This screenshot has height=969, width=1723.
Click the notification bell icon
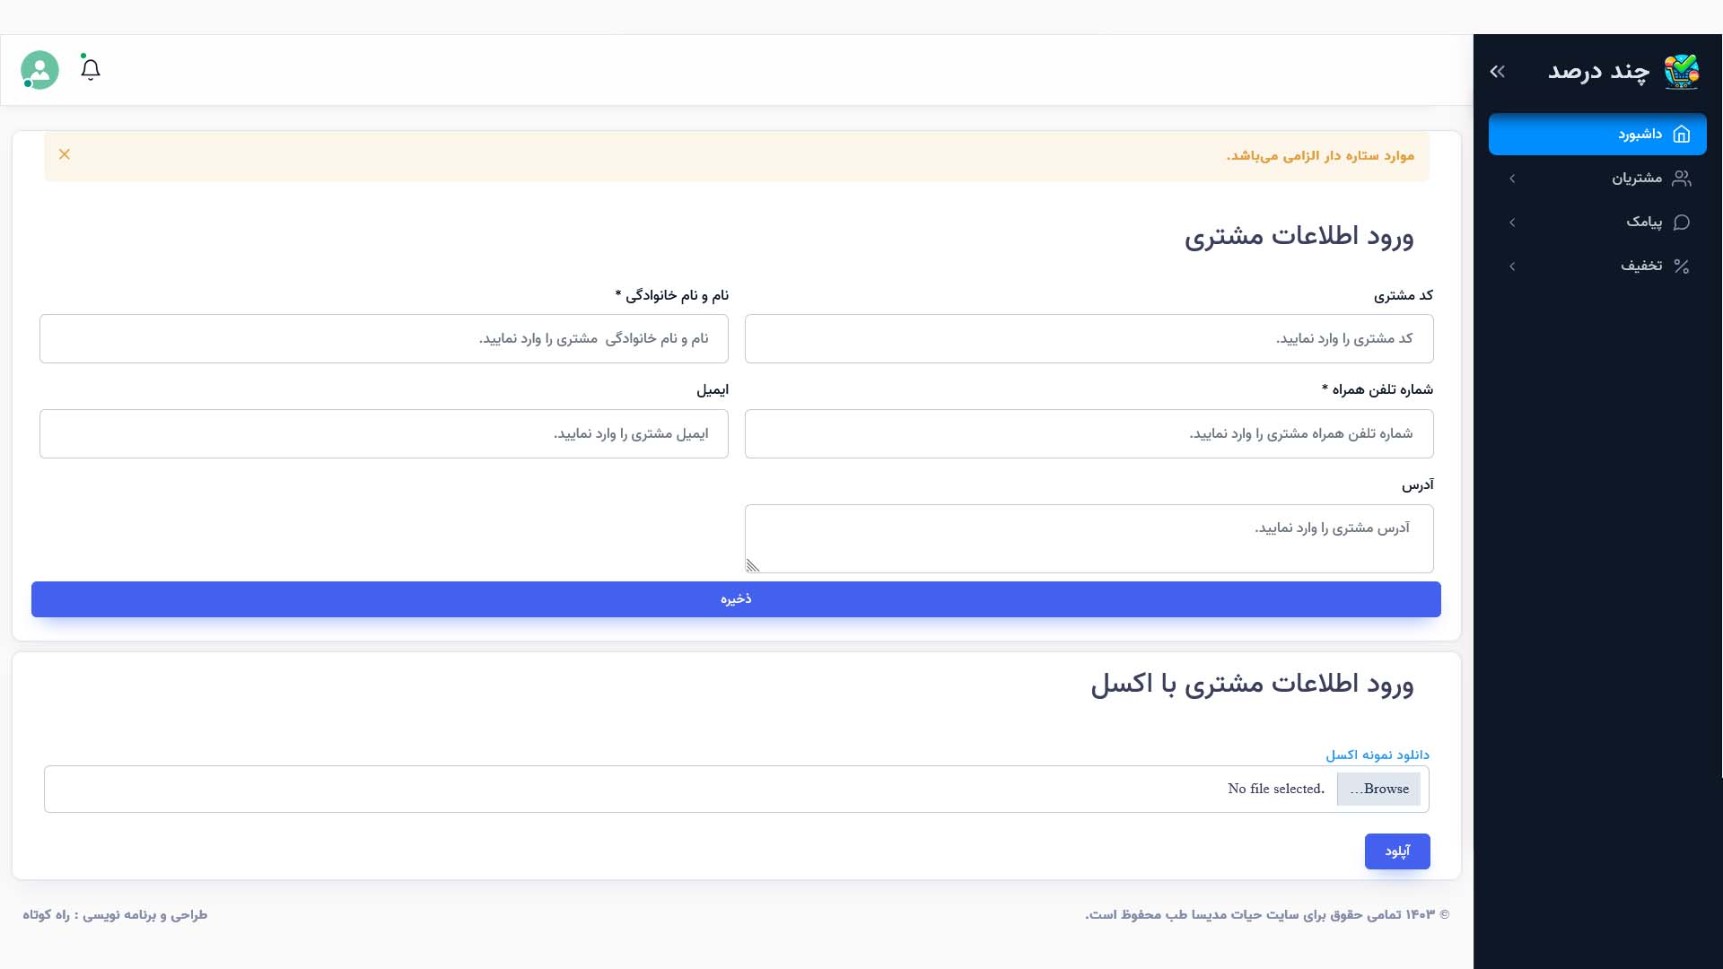(x=90, y=69)
